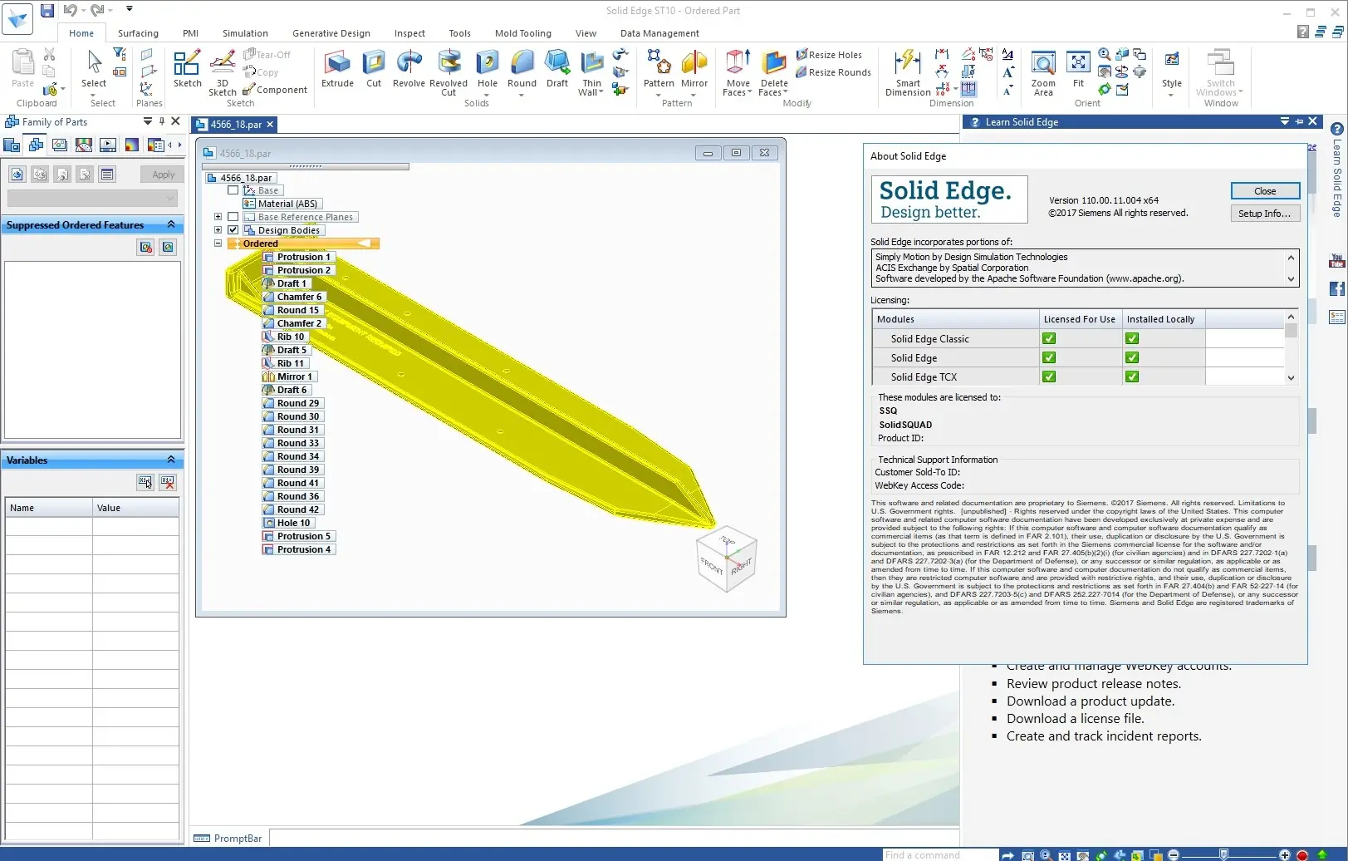Go to the Simulation tab
The image size is (1348, 861).
[245, 33]
